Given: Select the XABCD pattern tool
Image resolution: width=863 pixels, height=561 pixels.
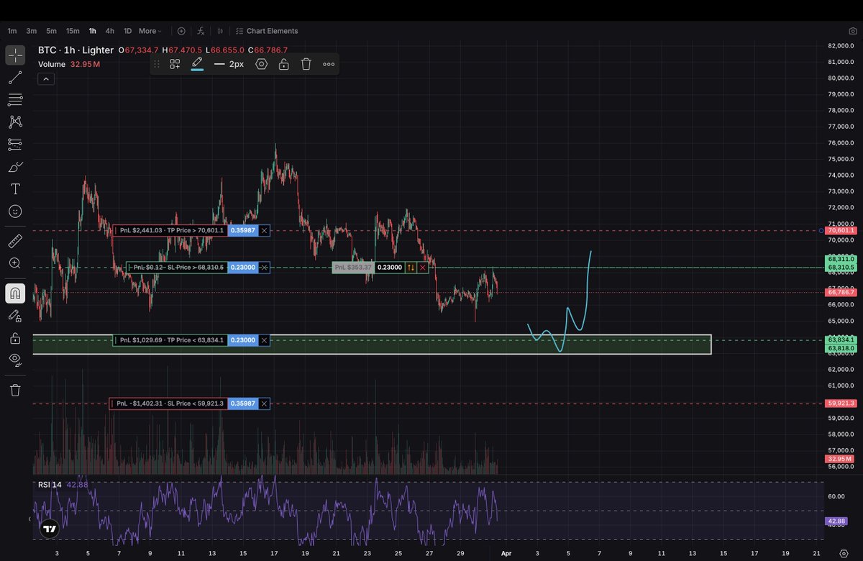Looking at the screenshot, I should [x=15, y=122].
